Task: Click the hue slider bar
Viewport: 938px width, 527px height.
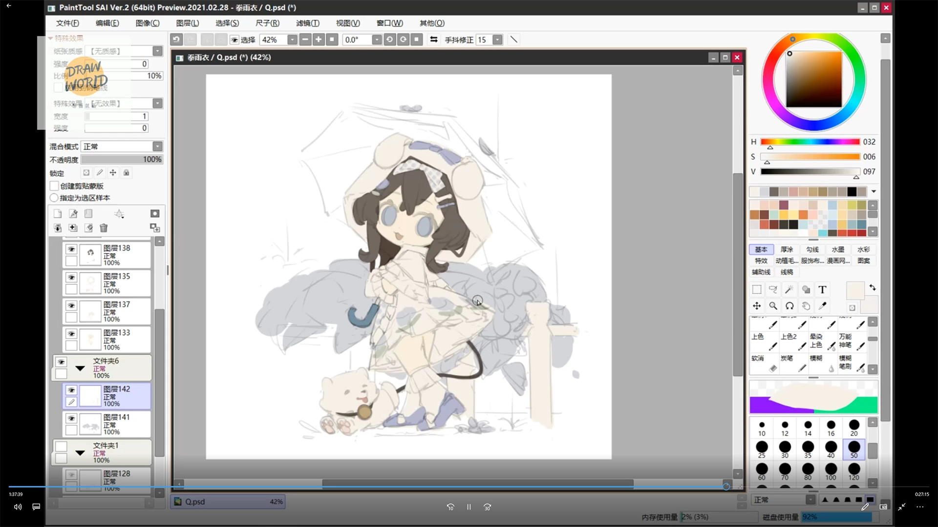Action: 810,142
